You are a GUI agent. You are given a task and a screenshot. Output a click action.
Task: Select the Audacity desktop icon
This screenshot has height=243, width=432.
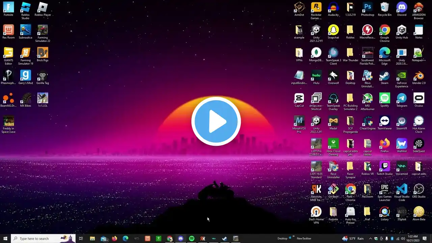333,9
